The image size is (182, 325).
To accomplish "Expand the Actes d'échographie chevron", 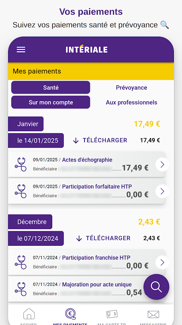I will pyautogui.click(x=162, y=165).
